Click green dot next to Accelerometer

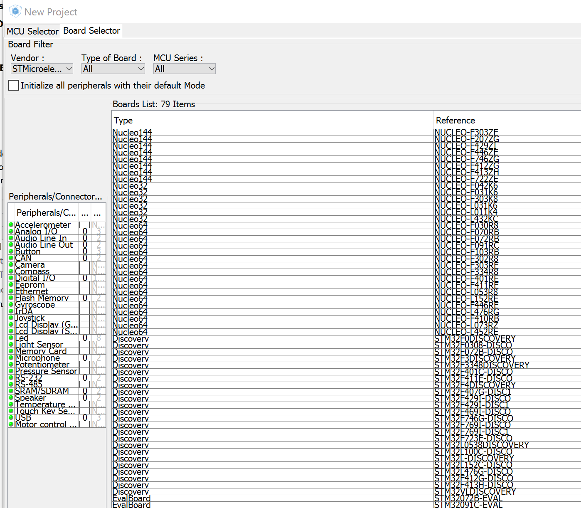tap(11, 225)
